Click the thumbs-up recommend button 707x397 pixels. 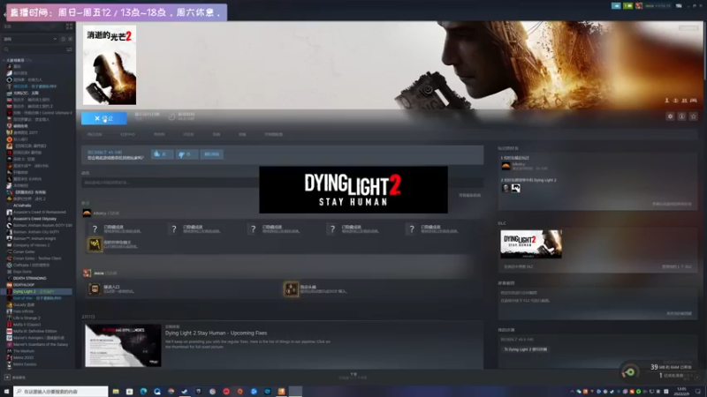162,154
